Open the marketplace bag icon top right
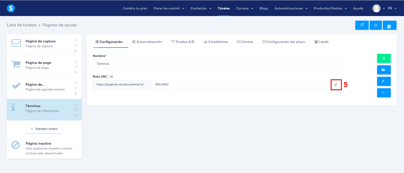The height and width of the screenshot is (173, 404). coord(389,25)
